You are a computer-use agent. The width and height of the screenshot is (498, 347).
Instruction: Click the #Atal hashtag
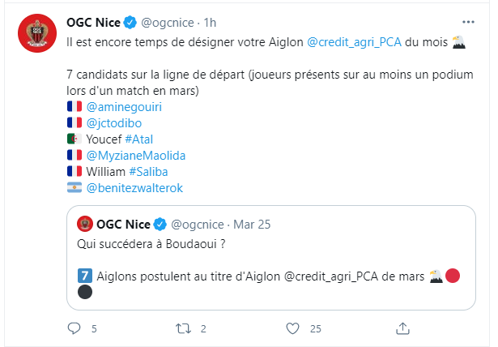tap(138, 139)
